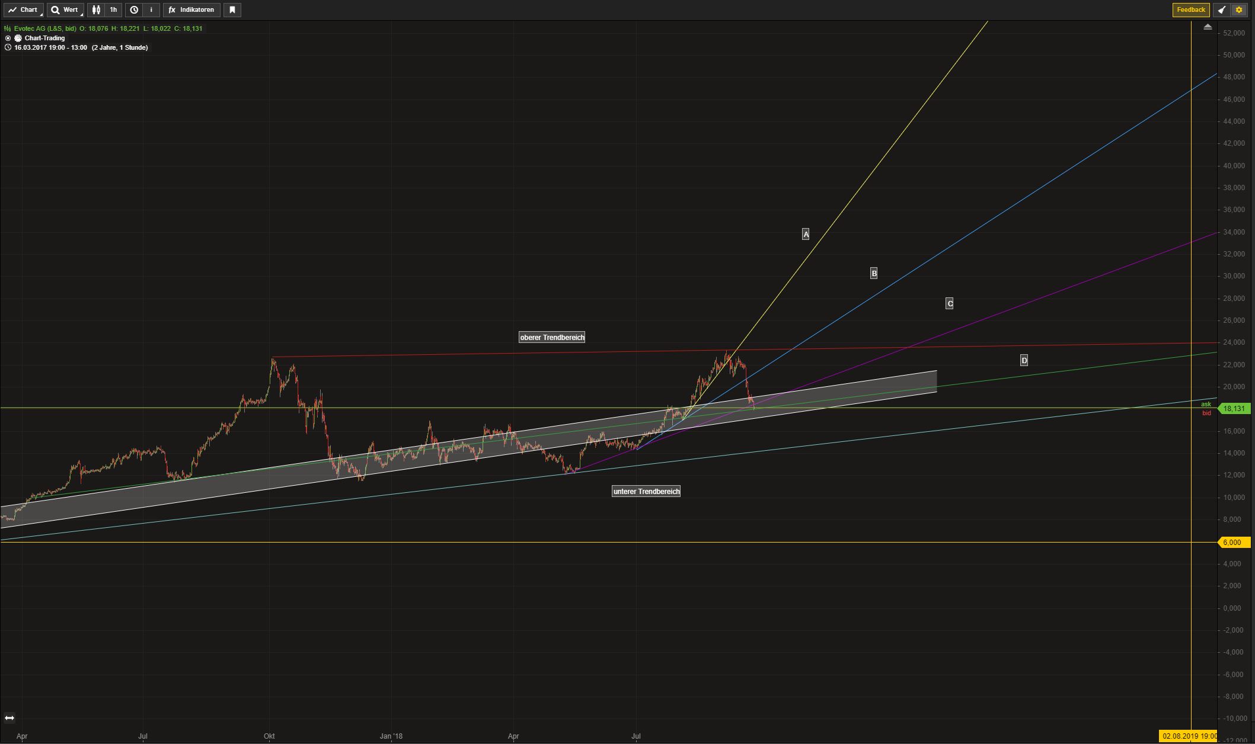Open the yellow settings gear icon
The image size is (1255, 744).
pos(1238,9)
